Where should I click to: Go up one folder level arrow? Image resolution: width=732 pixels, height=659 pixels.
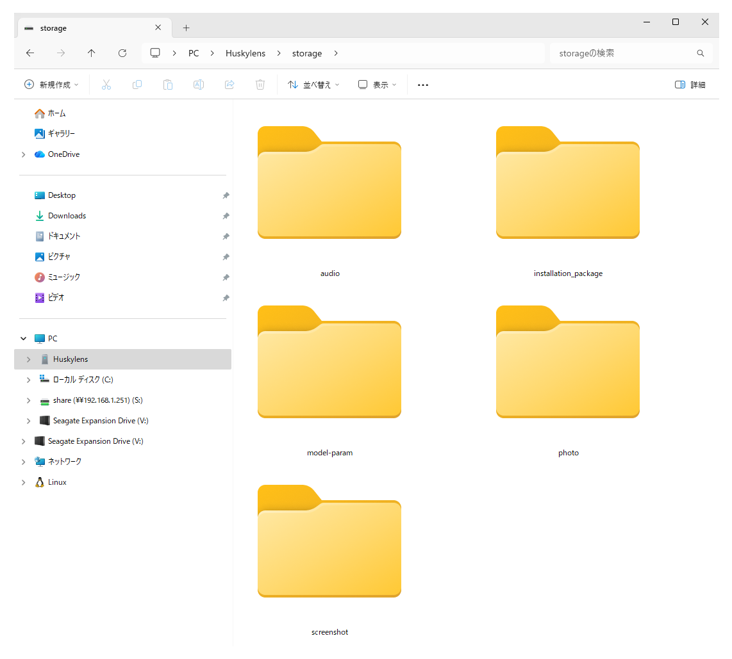pos(92,53)
